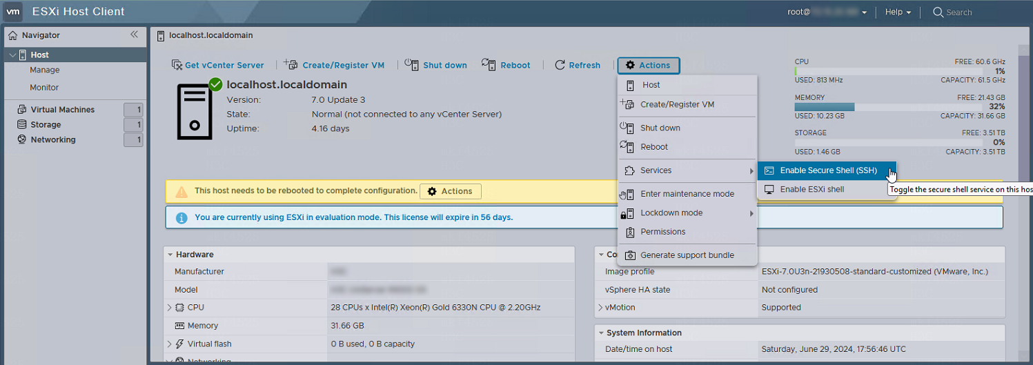Image resolution: width=1033 pixels, height=365 pixels.
Task: Click the info icon in evaluation banner
Action: [181, 217]
